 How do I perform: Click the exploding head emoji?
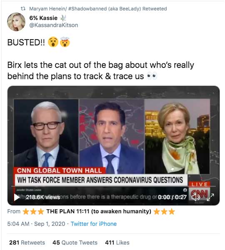[x=65, y=42]
